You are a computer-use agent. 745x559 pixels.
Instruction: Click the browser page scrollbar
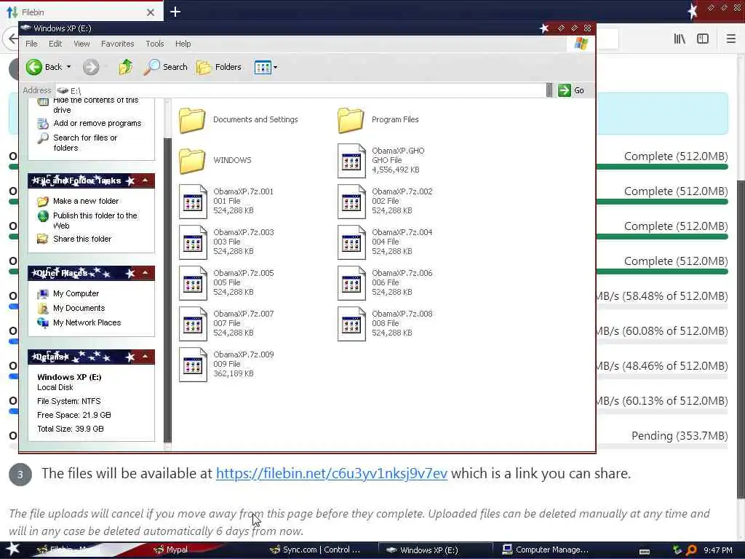(741, 339)
